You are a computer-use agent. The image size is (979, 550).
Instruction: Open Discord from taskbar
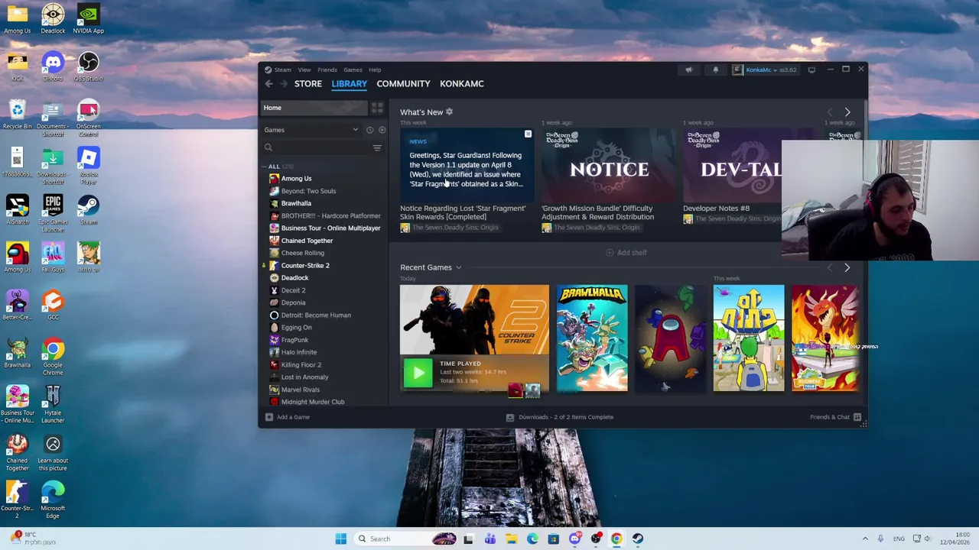pos(574,539)
